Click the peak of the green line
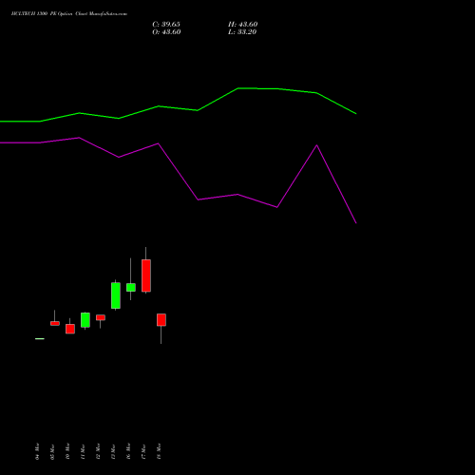Screen dimensions: 475x475 (x=238, y=88)
